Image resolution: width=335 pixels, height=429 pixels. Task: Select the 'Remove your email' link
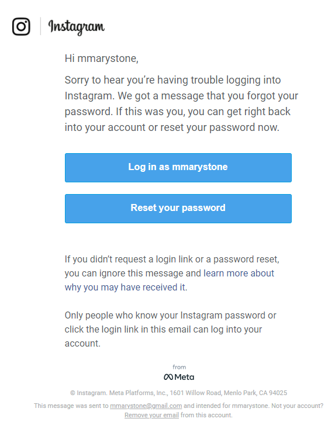pos(151,415)
